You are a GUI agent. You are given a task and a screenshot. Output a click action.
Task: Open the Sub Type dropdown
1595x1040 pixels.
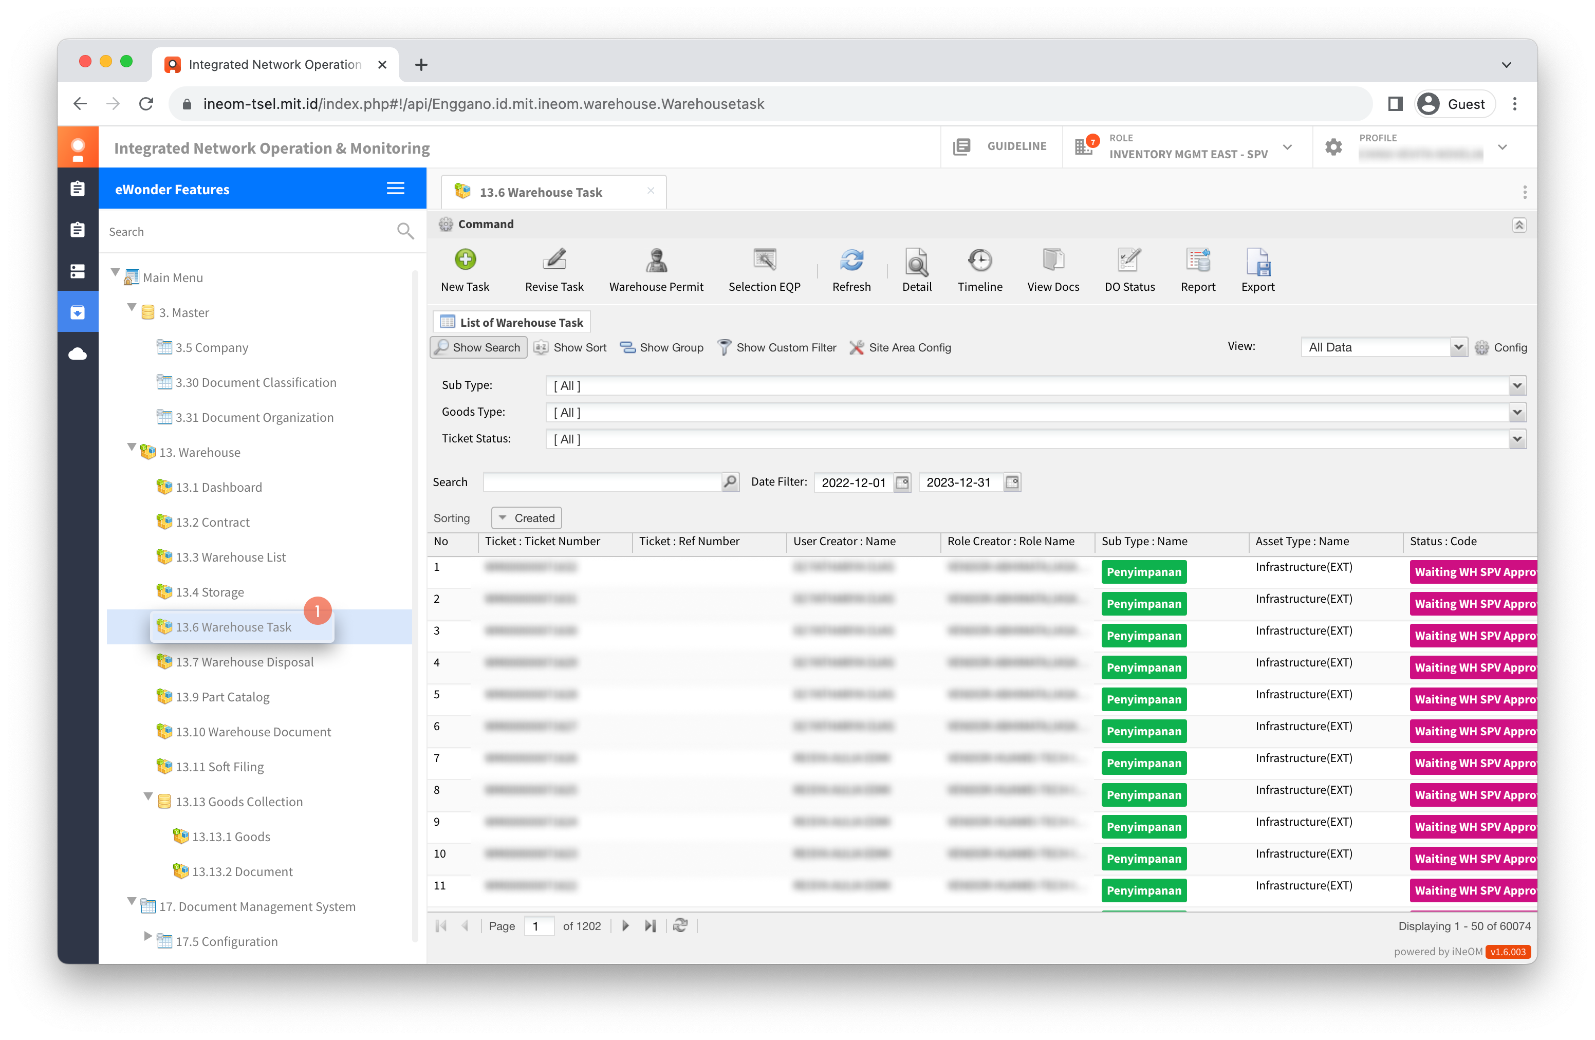point(1517,385)
